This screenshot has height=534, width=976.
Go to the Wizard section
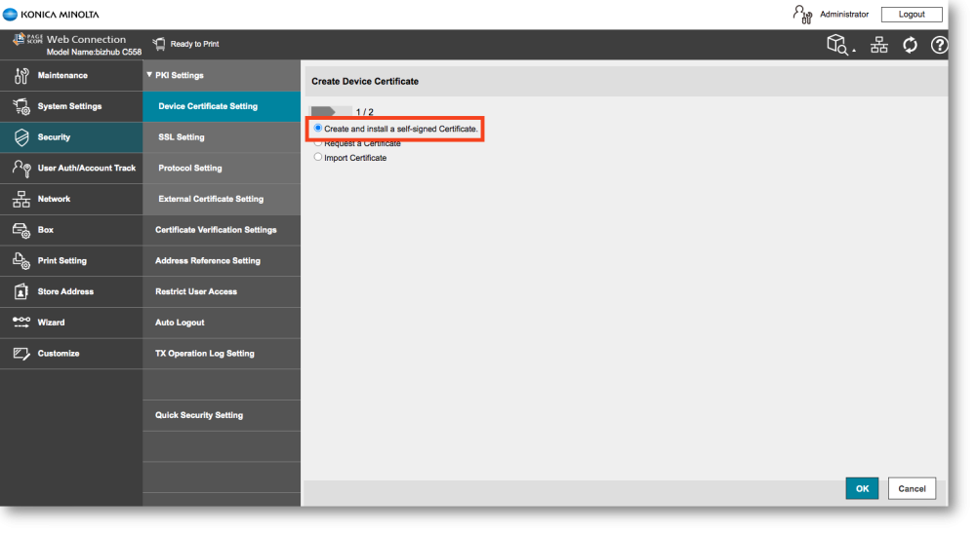pyautogui.click(x=71, y=323)
